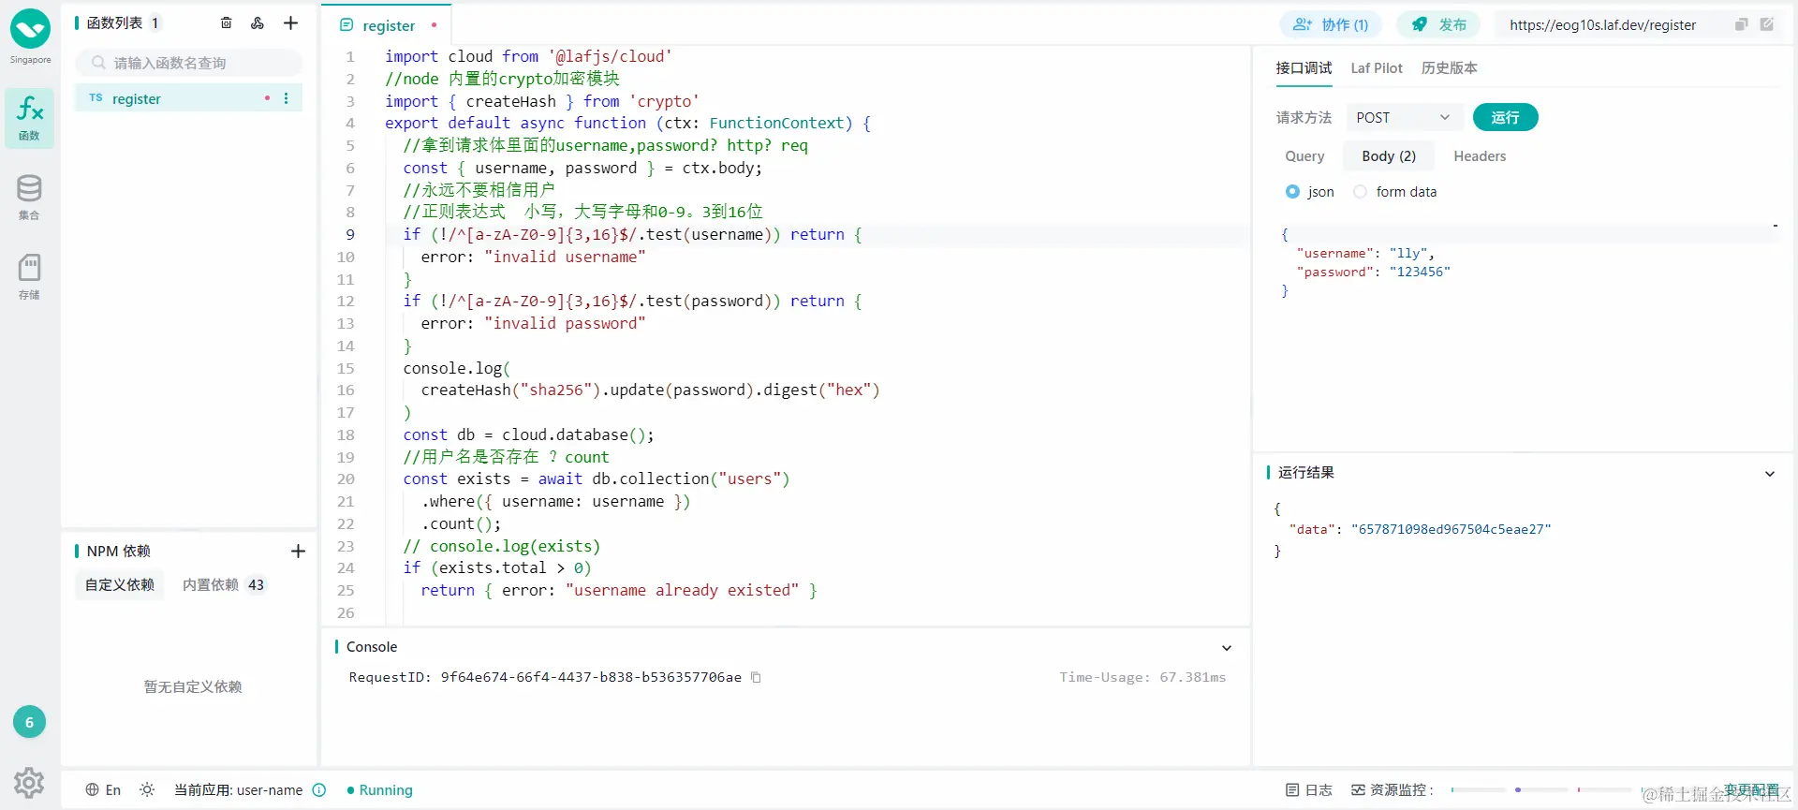Click the green avatar badge numbered 6

tap(29, 722)
